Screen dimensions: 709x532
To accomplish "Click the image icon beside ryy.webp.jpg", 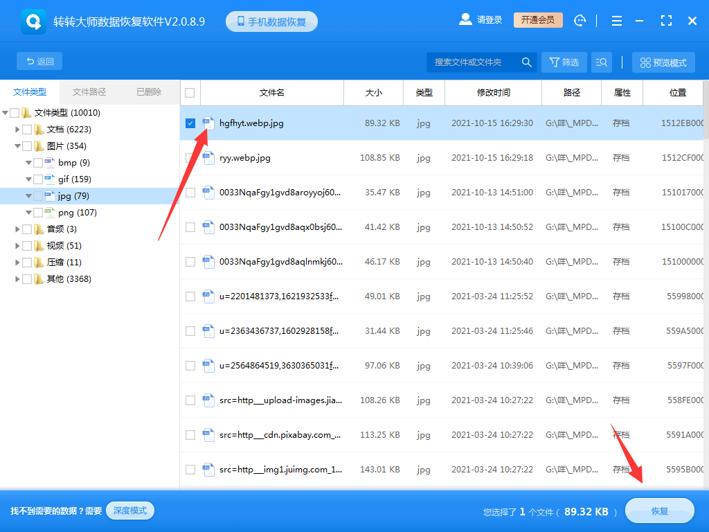I will click(208, 158).
